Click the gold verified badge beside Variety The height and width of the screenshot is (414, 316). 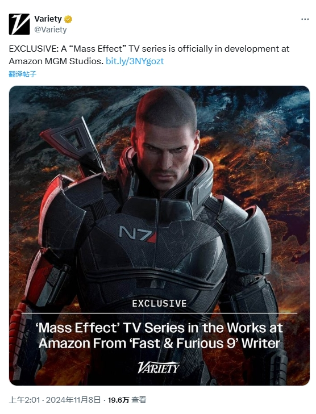68,19
